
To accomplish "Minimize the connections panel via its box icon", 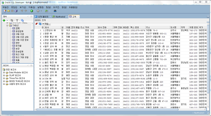I will 31,17.
